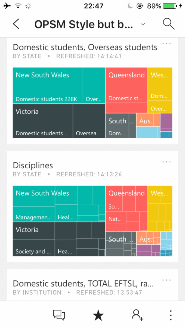
Task: Tap the invite person icon
Action: (138, 315)
